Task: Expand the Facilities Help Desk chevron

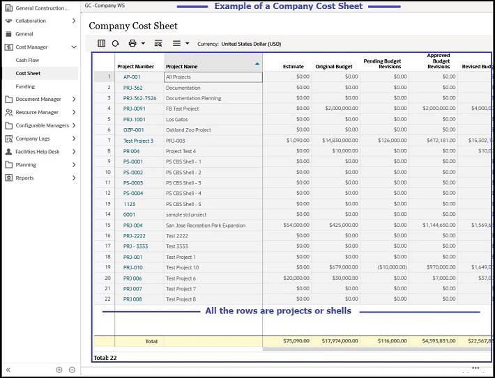Action: [x=74, y=152]
